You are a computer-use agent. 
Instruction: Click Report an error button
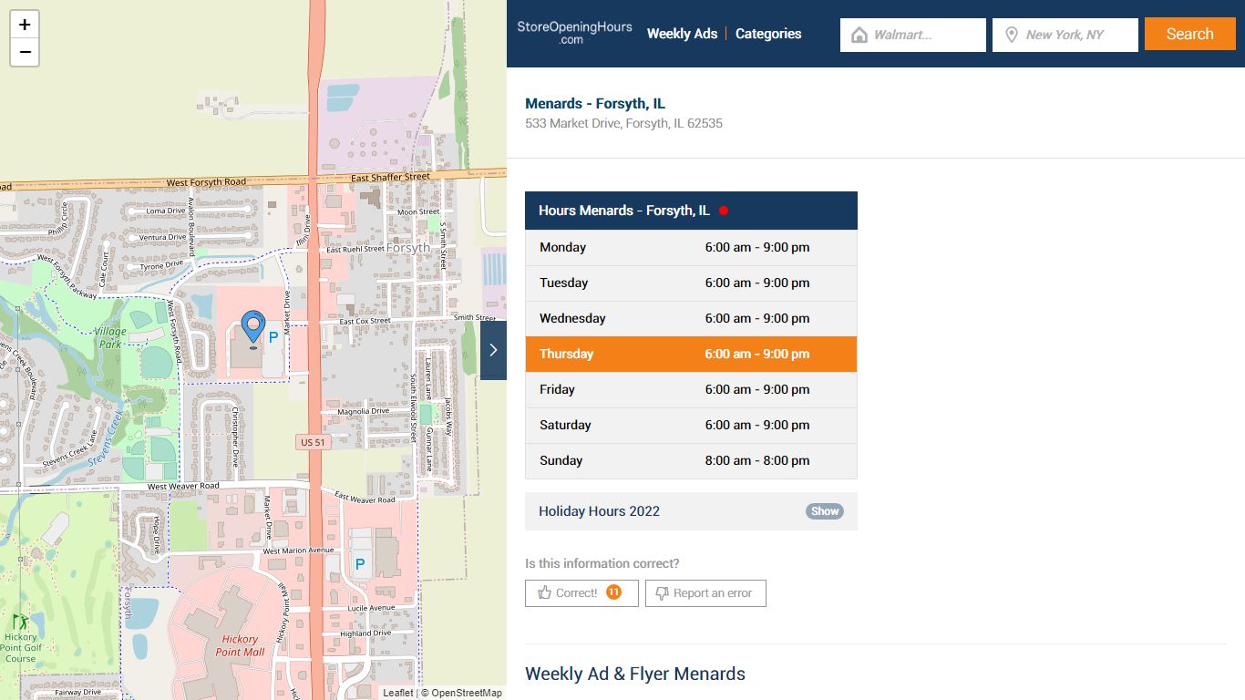(x=705, y=592)
